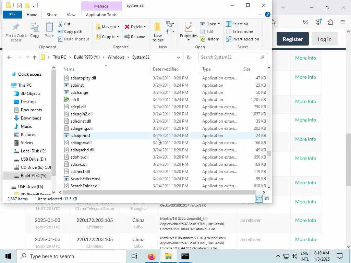Click Log in button in browser
Image resolution: width=351 pixels, height=263 pixels.
tap(324, 39)
